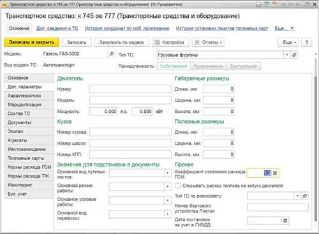Select Привлеченное ownership option

(209, 66)
